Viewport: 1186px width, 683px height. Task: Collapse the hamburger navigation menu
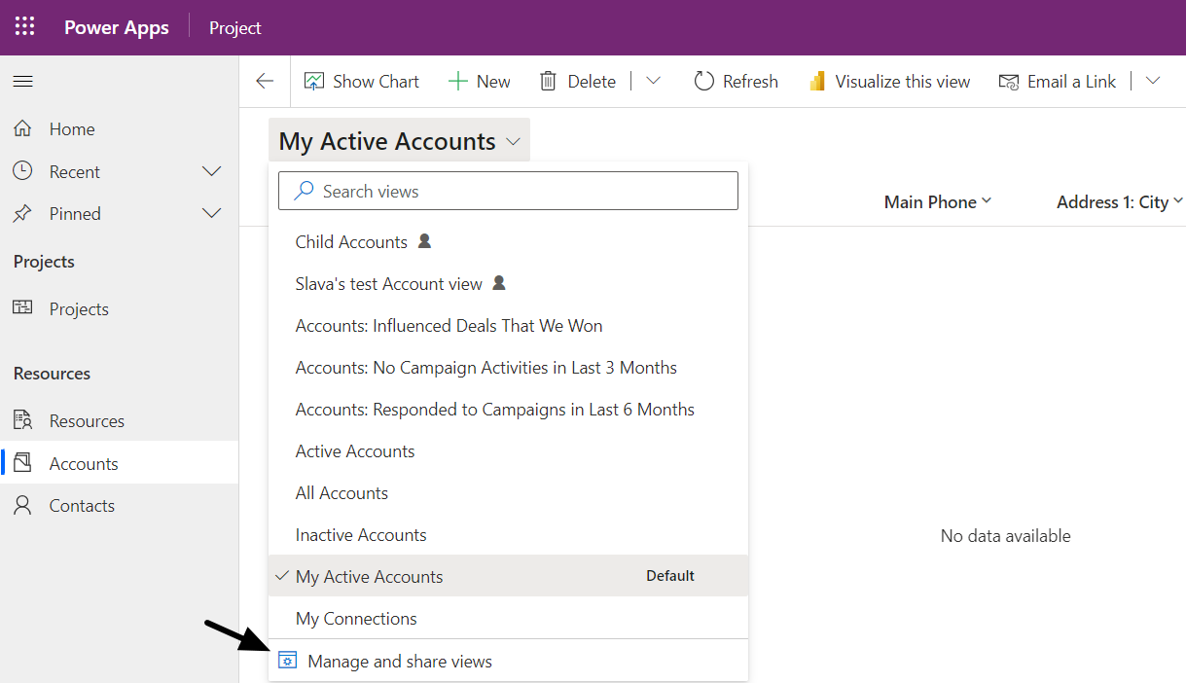[x=22, y=82]
